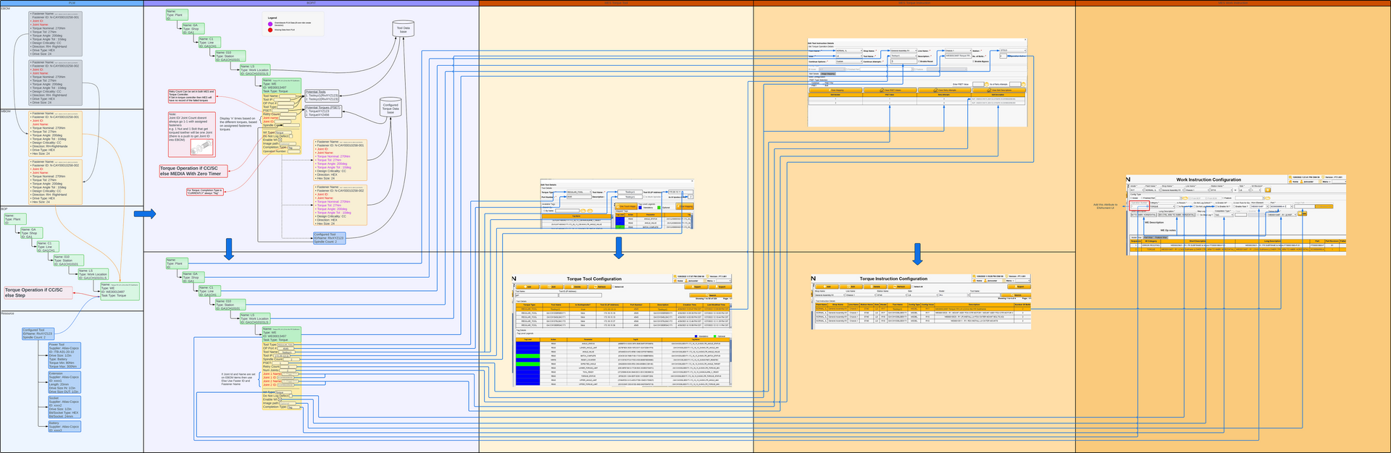Open Plant Name dropdown in Edit Tool Instruction Details

[849, 51]
